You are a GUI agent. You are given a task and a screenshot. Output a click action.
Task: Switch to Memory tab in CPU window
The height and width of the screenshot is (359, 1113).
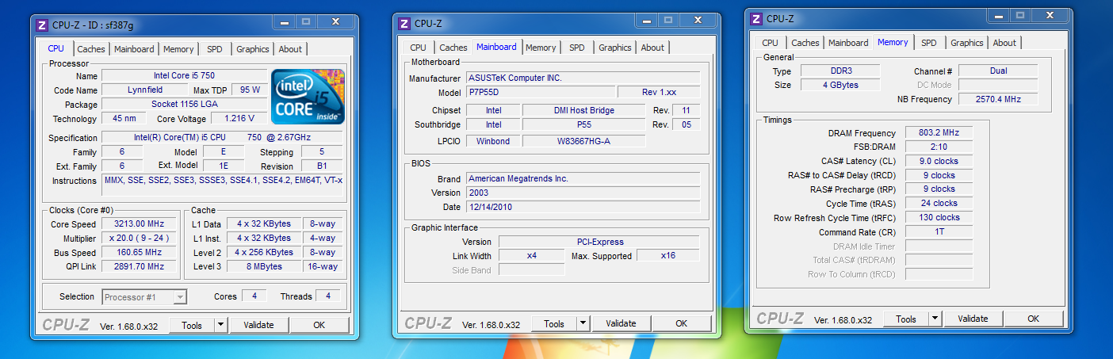[x=178, y=49]
